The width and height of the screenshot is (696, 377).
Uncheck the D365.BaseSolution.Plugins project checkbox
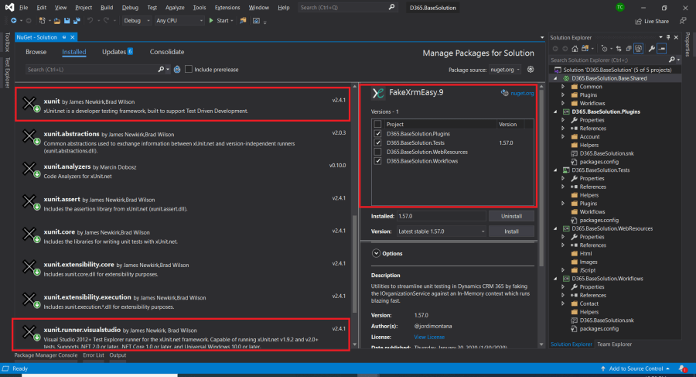(x=377, y=133)
